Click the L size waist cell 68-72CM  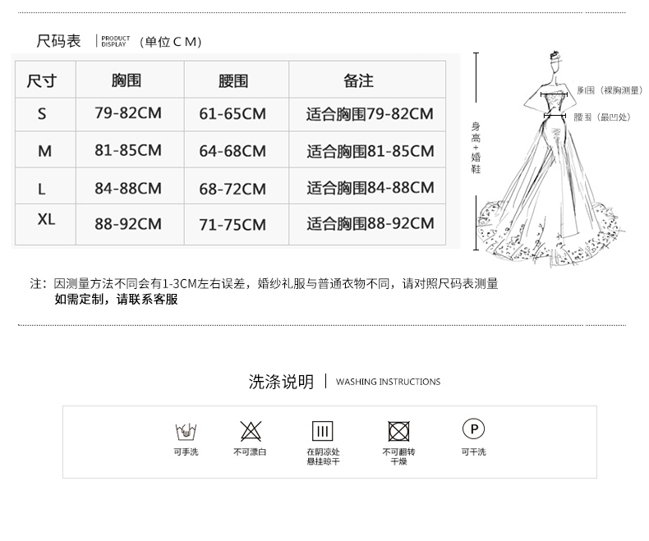(232, 189)
